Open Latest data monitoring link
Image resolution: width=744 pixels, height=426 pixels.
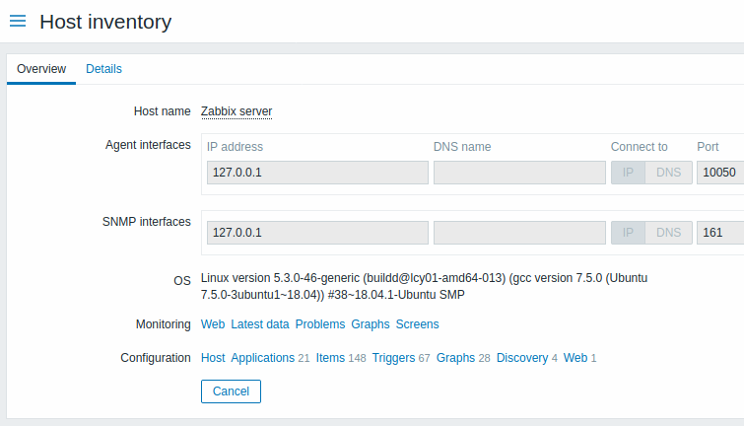260,324
